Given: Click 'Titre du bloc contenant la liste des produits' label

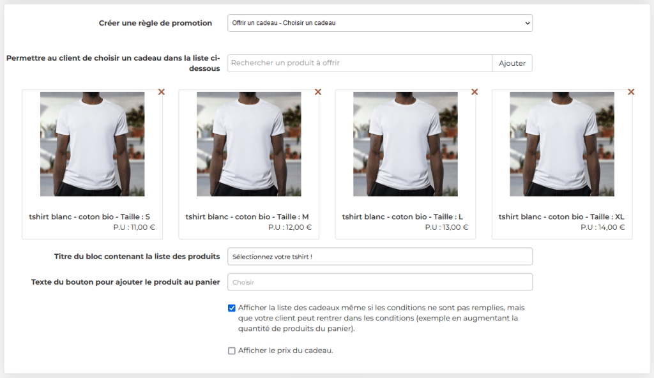Looking at the screenshot, I should click(x=137, y=257).
